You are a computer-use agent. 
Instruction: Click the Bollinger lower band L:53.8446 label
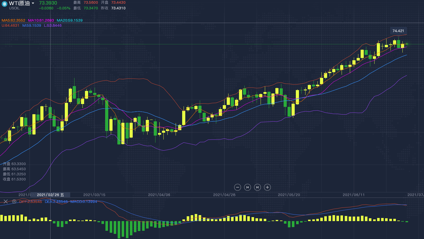pos(53,26)
